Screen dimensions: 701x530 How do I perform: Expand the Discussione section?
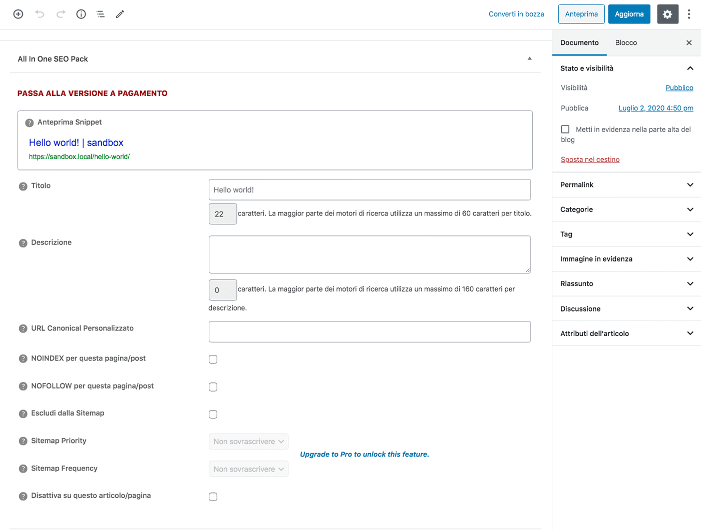click(626, 308)
